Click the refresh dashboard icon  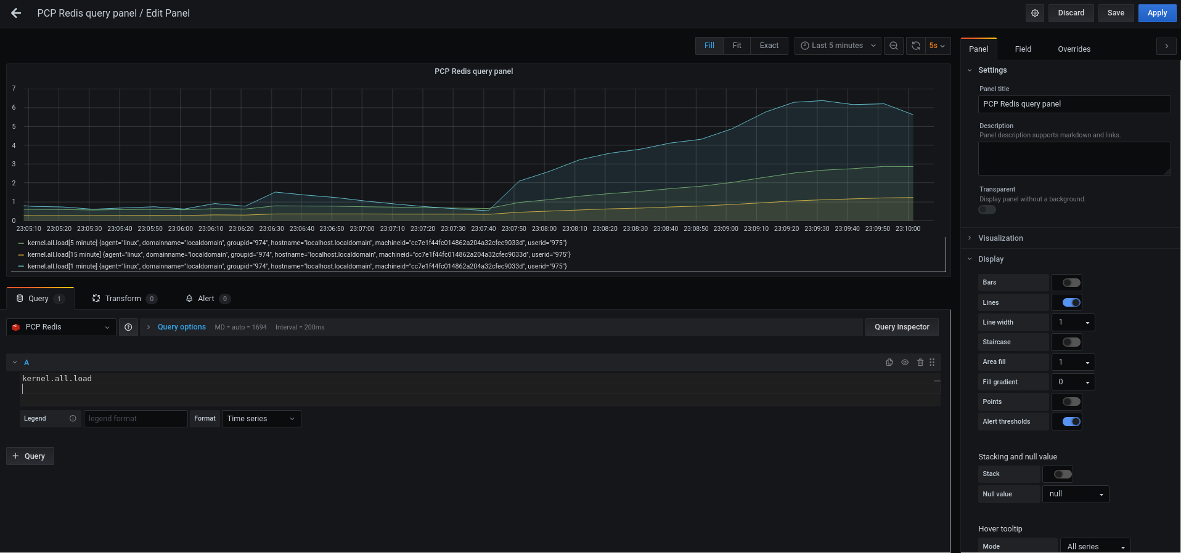coord(916,46)
